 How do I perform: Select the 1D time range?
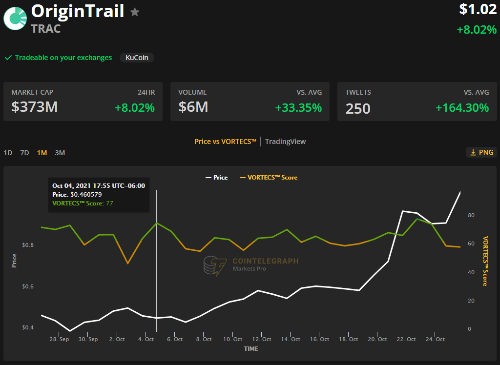pos(8,153)
